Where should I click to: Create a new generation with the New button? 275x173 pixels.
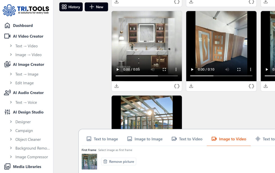[x=96, y=7]
